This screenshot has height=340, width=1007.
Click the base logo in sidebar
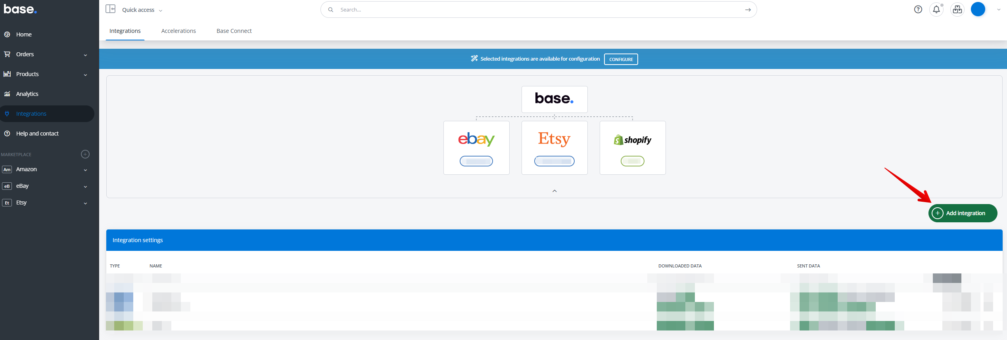coord(20,9)
